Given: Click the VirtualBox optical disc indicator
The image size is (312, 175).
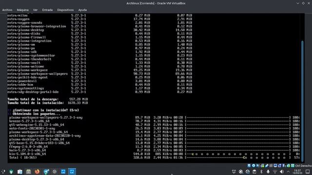Looking at the screenshot, I should [x=253, y=165].
